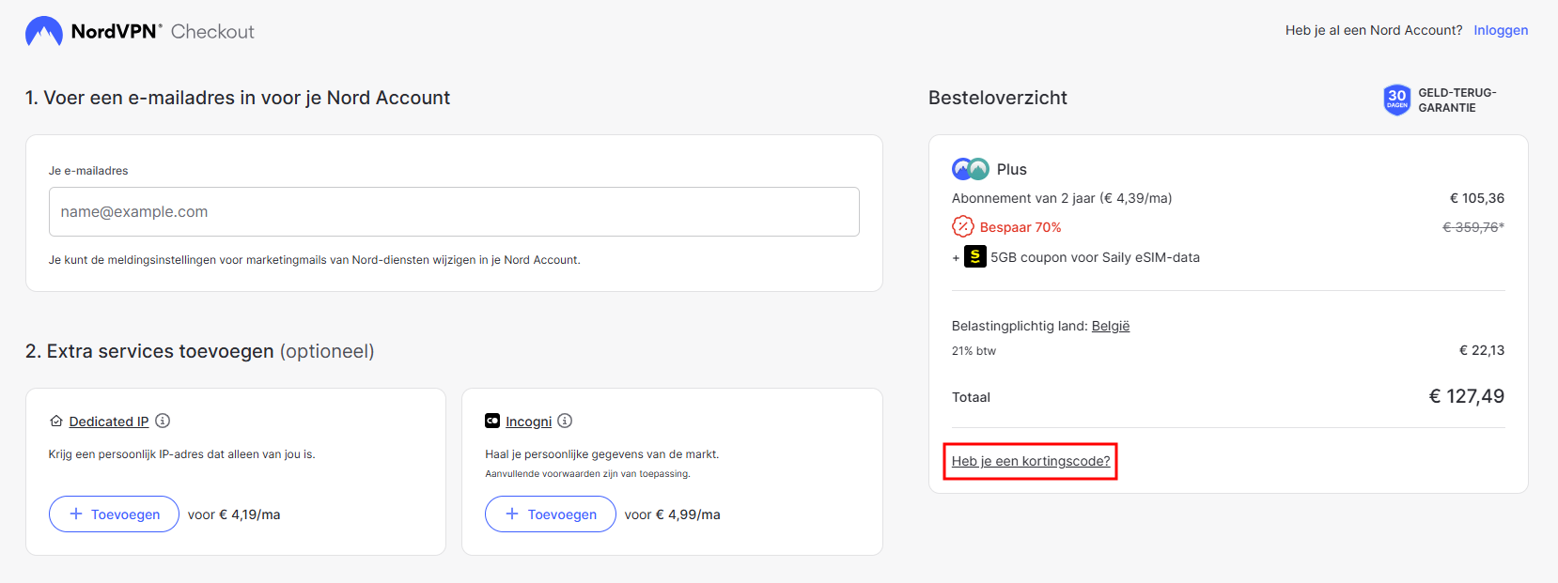Click the Incogni logo icon
This screenshot has width=1558, height=583.
[492, 422]
